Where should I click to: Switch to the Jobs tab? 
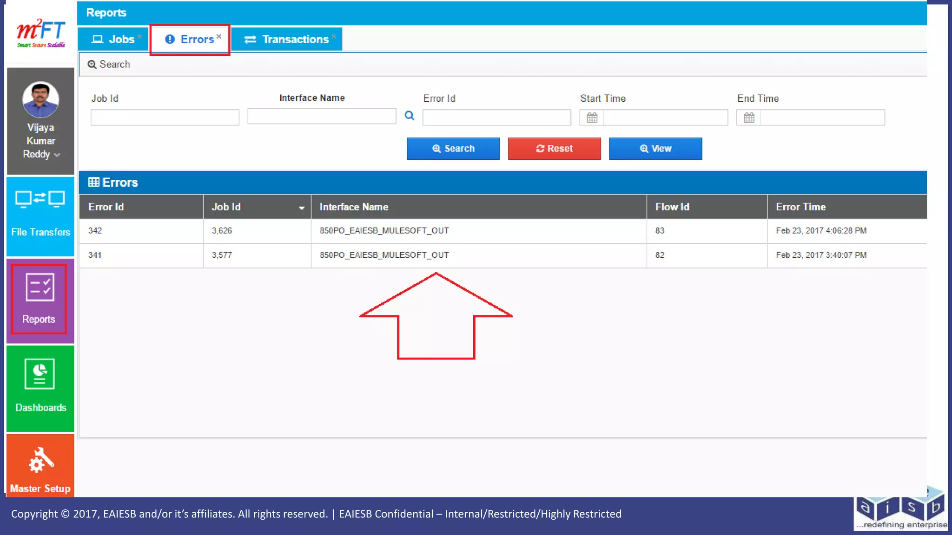(113, 39)
